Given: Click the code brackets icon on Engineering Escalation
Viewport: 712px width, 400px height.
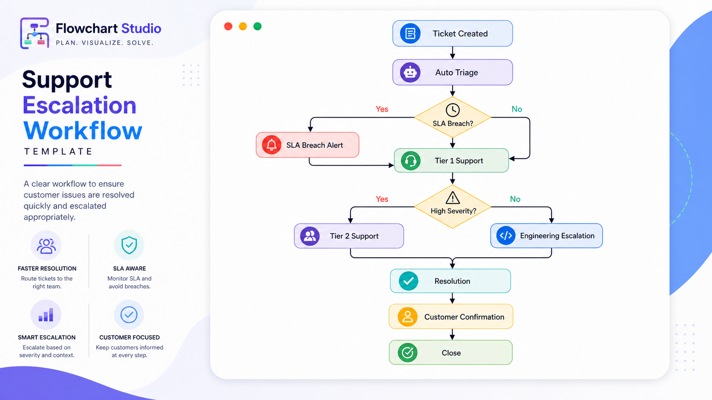Looking at the screenshot, I should pyautogui.click(x=506, y=235).
